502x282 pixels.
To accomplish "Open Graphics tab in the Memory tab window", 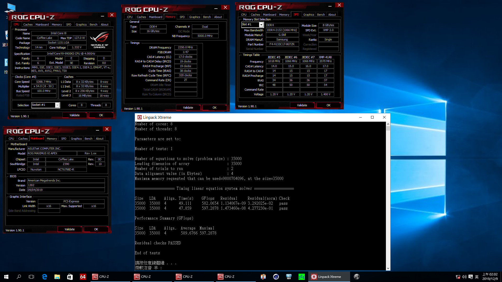I will tap(195, 17).
